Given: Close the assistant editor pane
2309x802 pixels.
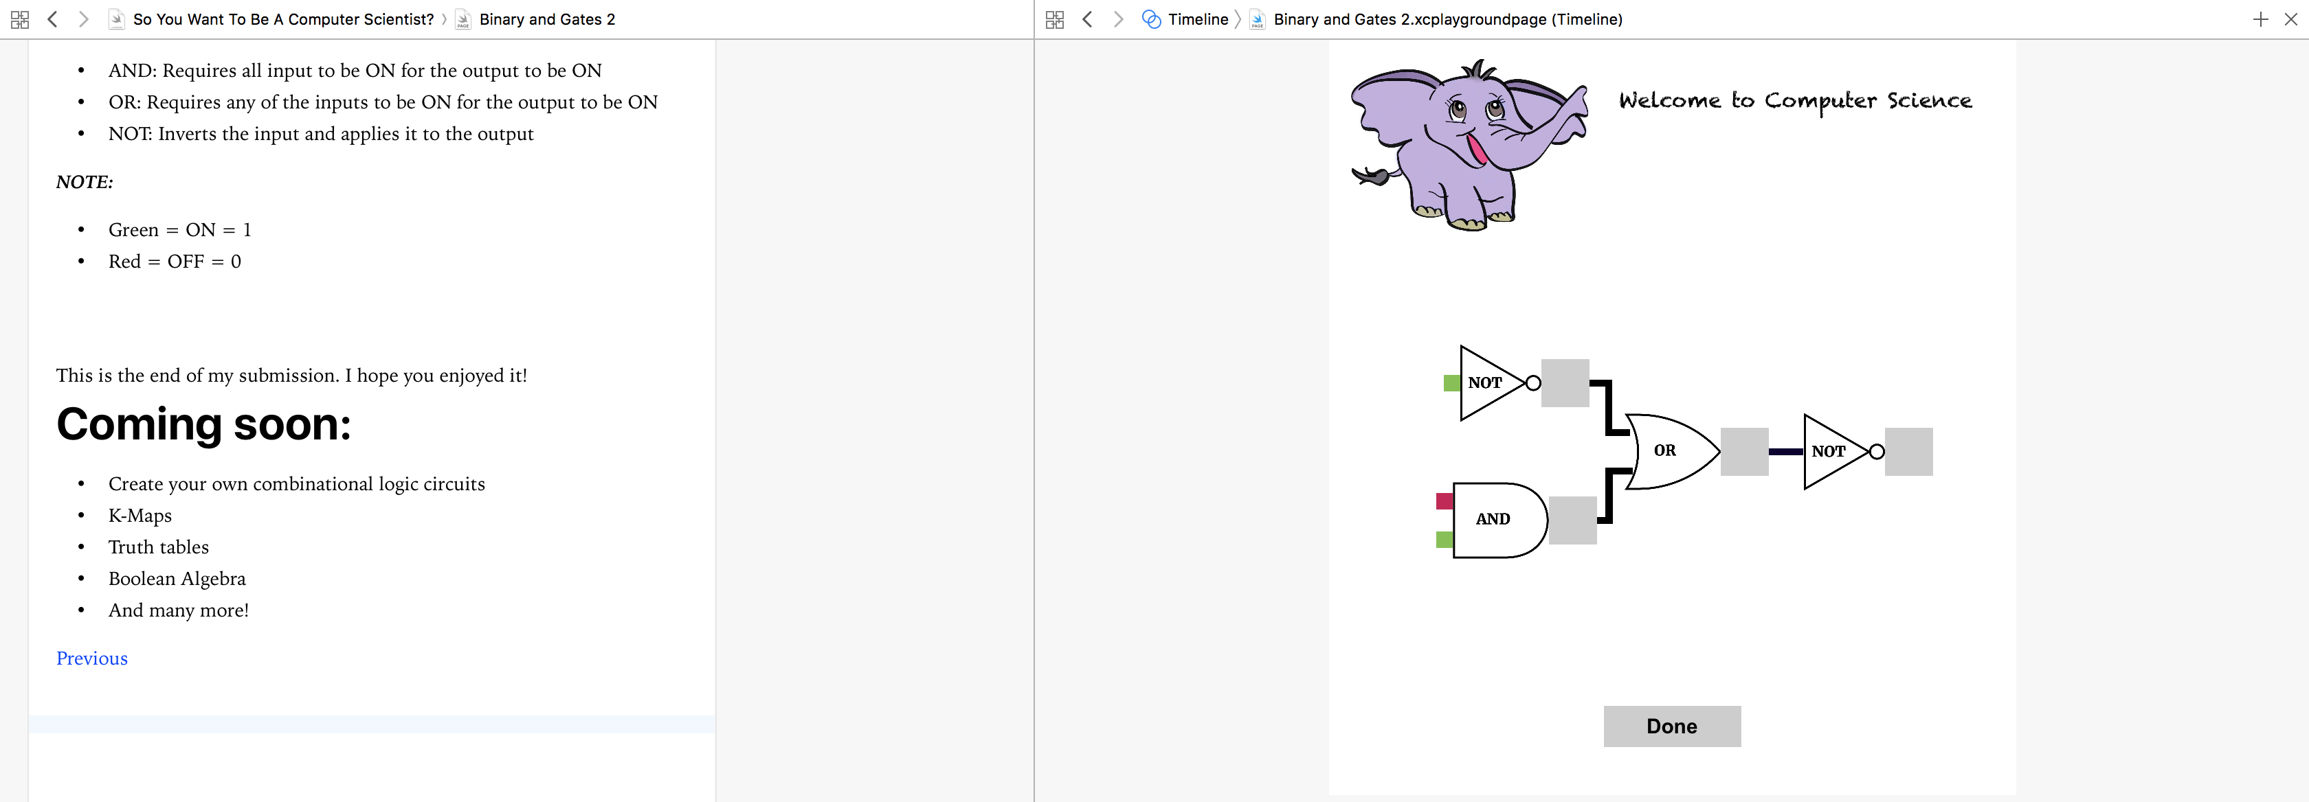Looking at the screenshot, I should (x=2291, y=19).
